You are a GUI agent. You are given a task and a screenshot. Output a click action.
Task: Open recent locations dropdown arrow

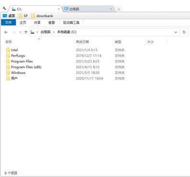(20, 32)
